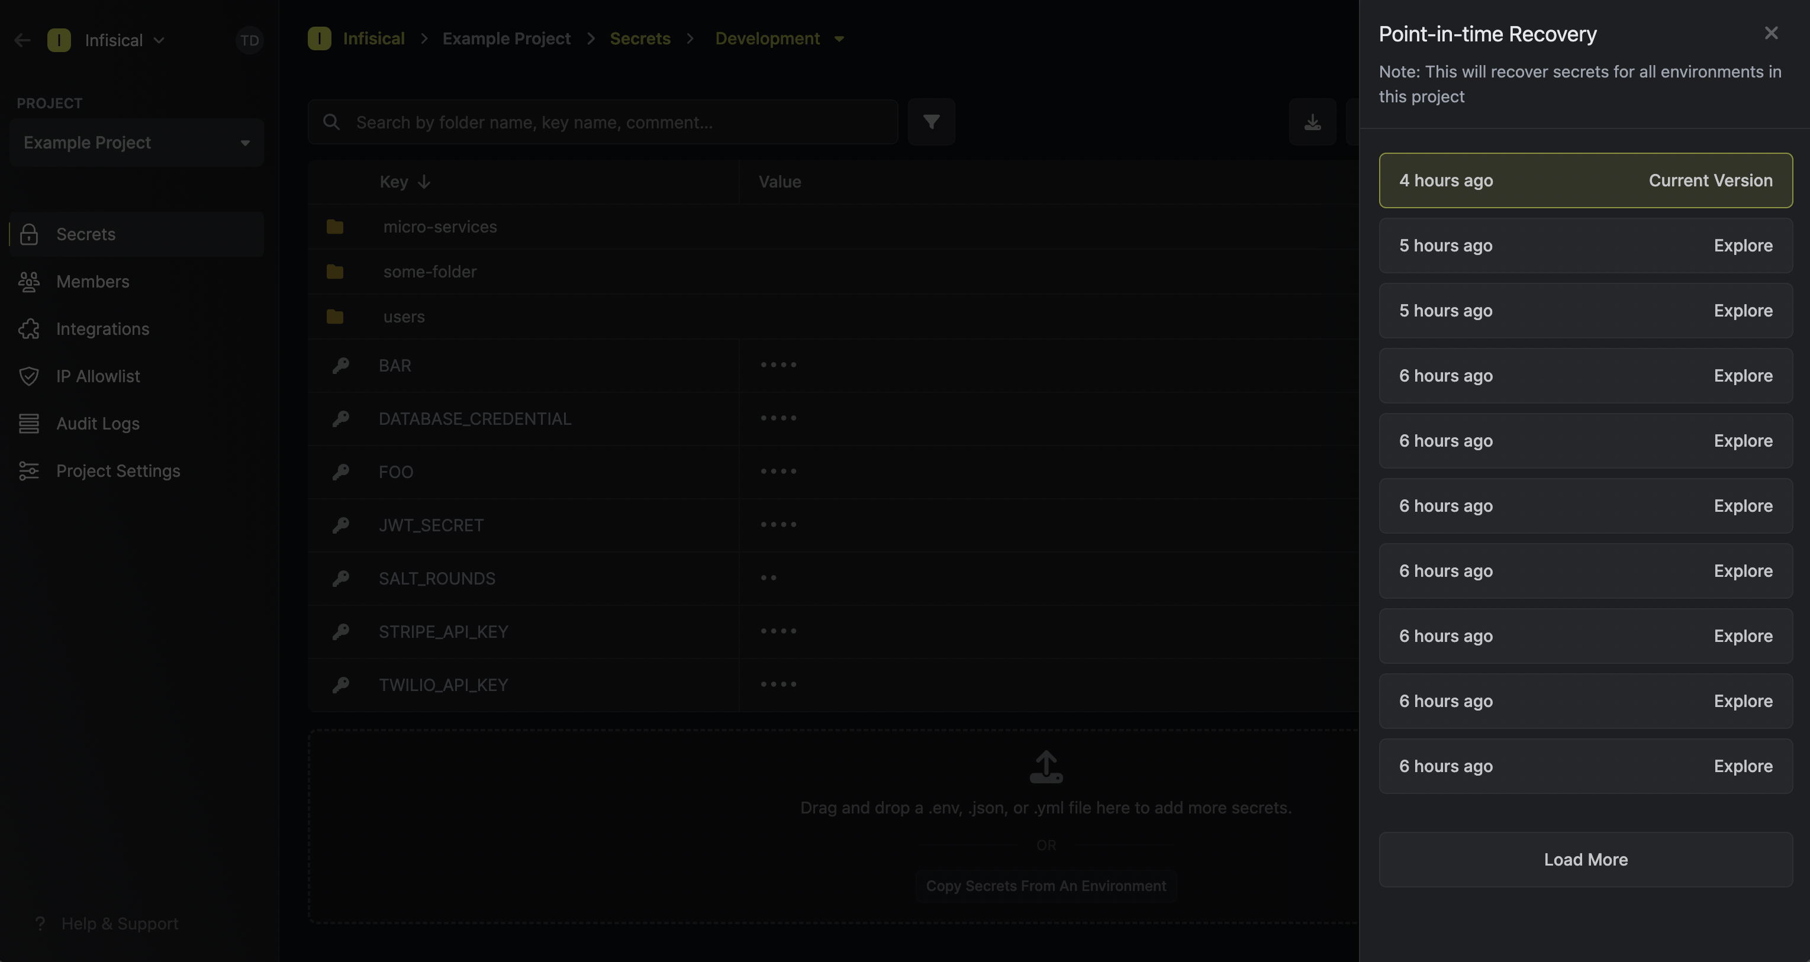Expand the Infisical organization dropdown
This screenshot has height=962, width=1810.
pos(124,40)
